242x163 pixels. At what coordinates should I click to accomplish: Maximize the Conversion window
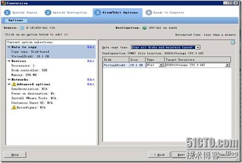click(x=231, y=3)
